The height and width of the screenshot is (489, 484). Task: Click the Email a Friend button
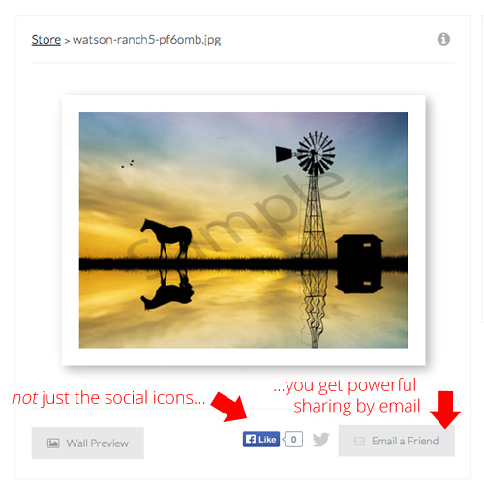click(x=396, y=441)
